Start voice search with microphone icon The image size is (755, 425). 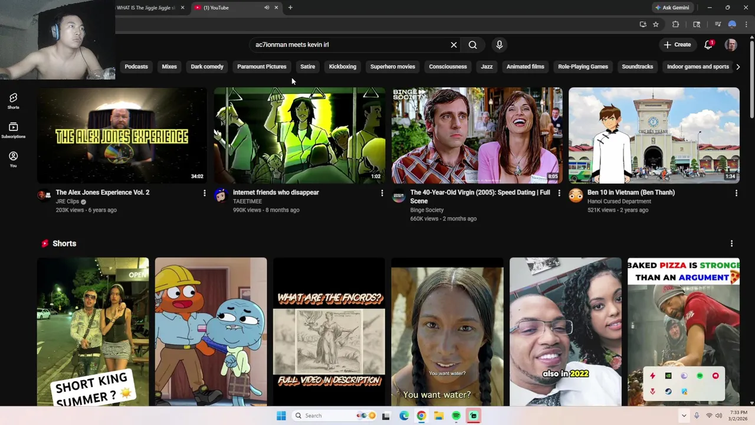point(499,45)
